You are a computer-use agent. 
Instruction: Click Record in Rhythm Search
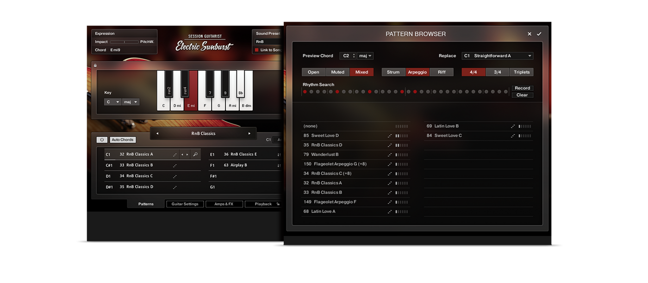click(x=522, y=88)
